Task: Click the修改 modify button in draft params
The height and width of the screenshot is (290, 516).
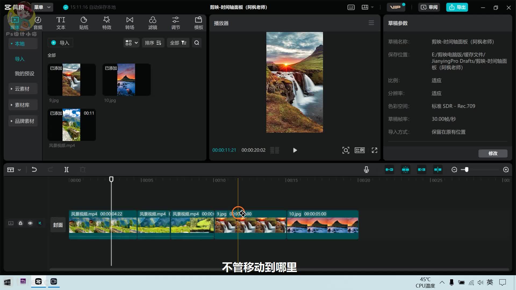Action: (493, 153)
